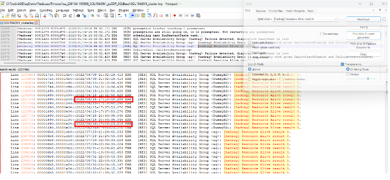Click the Playback macro icon

[187, 15]
